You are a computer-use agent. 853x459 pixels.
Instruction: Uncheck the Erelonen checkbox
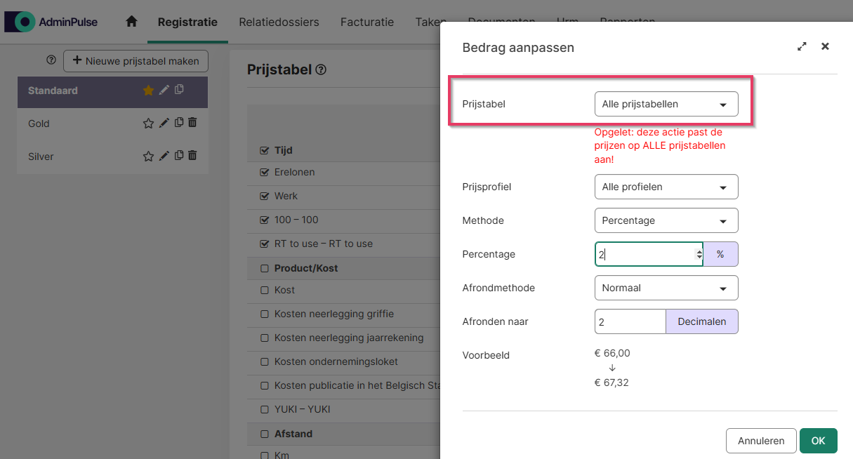[265, 173]
